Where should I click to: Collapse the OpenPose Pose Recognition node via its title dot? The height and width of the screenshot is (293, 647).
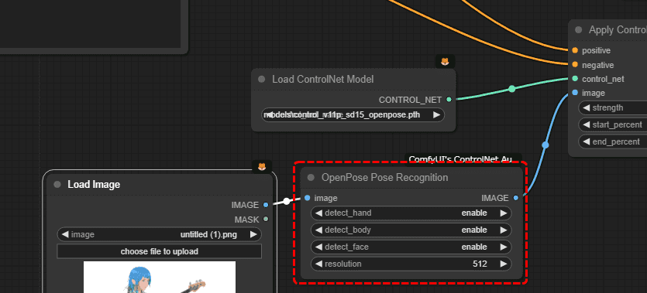click(x=311, y=178)
